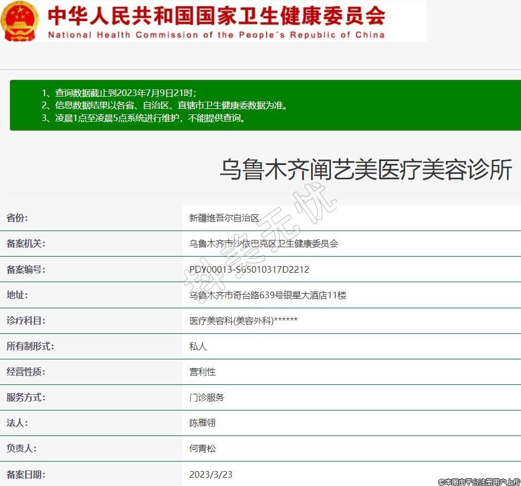This screenshot has width=521, height=486.
Task: Click the English National Health Commission subtitle
Action: click(216, 34)
